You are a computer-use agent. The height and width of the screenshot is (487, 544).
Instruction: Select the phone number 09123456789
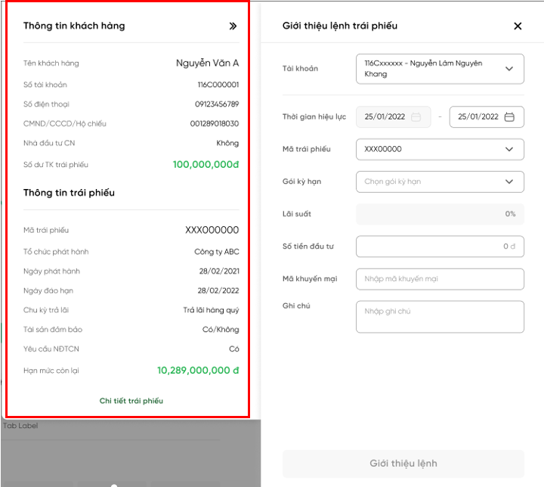coord(217,104)
